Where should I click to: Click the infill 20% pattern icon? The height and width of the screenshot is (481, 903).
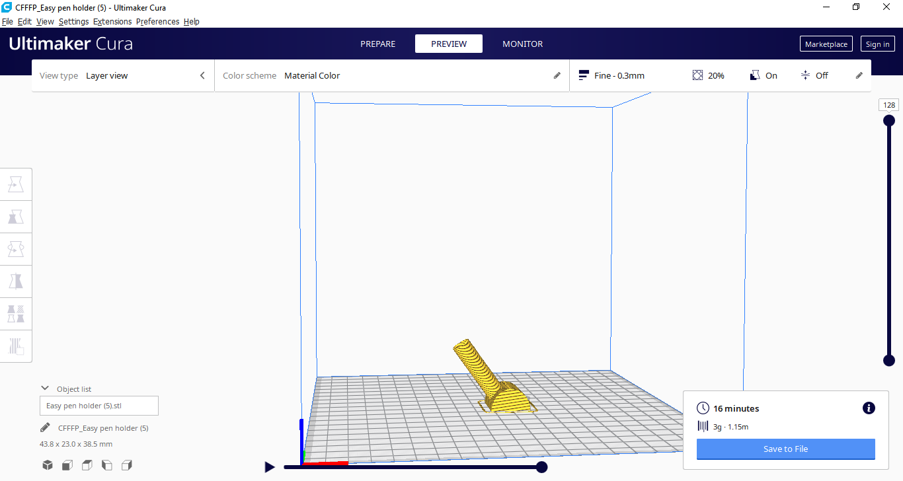coord(697,75)
